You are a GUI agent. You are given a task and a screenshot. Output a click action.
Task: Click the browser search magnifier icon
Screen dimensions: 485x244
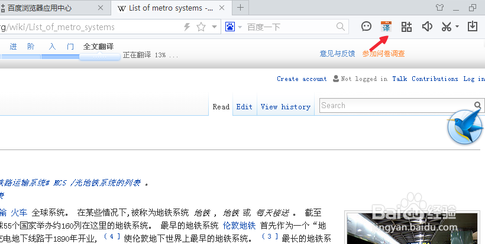[340, 27]
